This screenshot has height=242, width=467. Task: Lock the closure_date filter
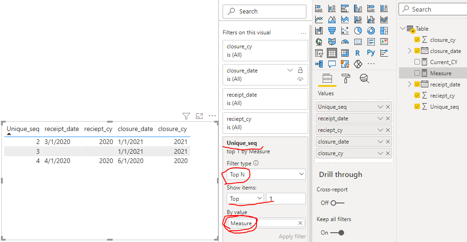[300, 70]
